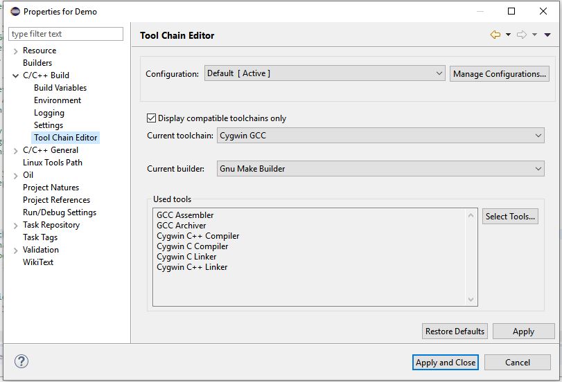Select Cygwin C++ Linker entry
Image resolution: width=562 pixels, height=382 pixels.
click(x=192, y=267)
